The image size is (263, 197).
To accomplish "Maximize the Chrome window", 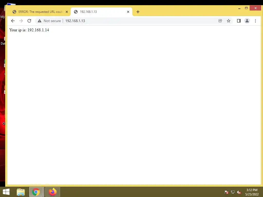I will pyautogui.click(x=246, y=8).
